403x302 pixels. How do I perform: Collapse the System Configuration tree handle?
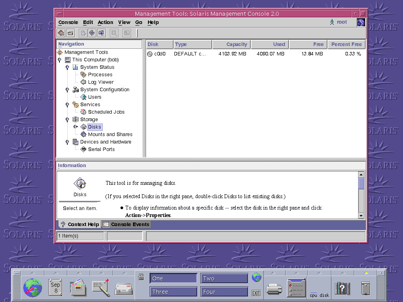tap(67, 90)
